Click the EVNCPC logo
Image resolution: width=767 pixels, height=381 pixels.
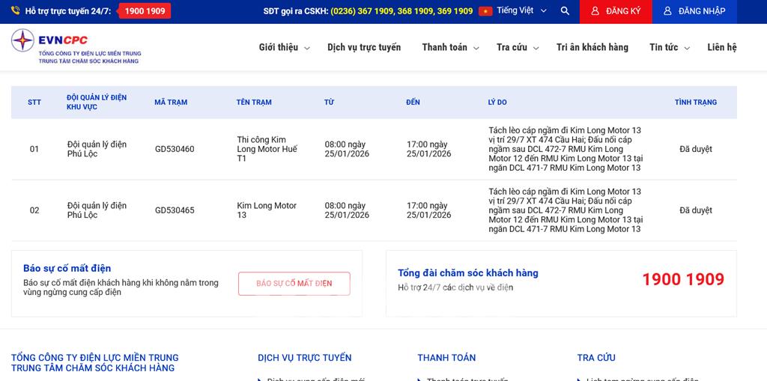coord(75,46)
